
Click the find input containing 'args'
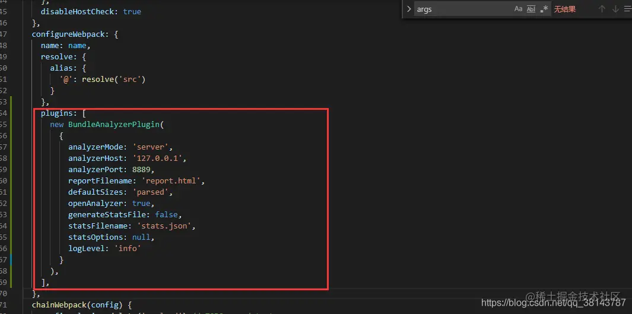coord(463,9)
